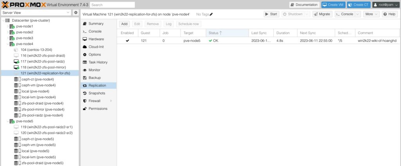The width and height of the screenshot is (401, 166).
Task: Click the Start VM button
Action: point(271,14)
